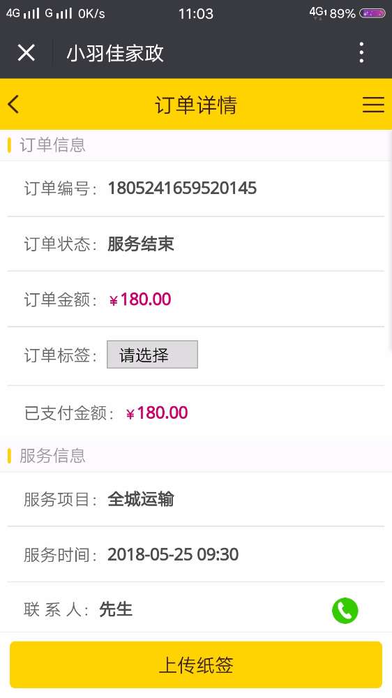Close the 小羽佳家政 webview with X

tap(27, 53)
